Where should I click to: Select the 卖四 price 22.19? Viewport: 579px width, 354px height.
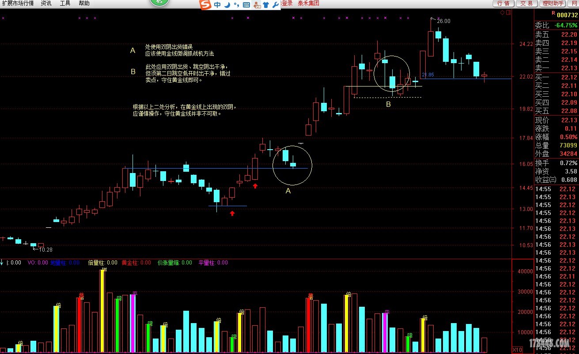coord(569,43)
